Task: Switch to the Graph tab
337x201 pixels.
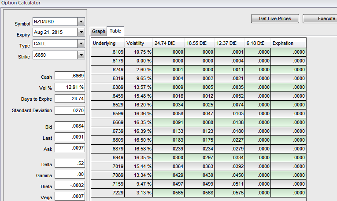Action: (x=99, y=31)
